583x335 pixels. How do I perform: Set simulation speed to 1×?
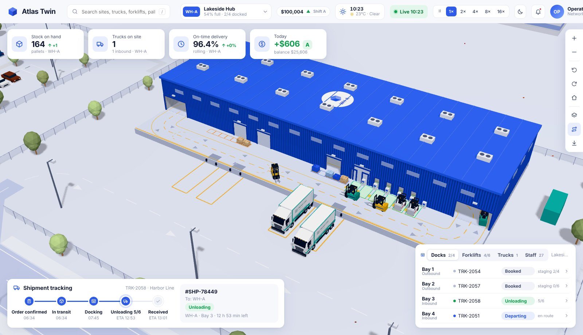coord(451,11)
